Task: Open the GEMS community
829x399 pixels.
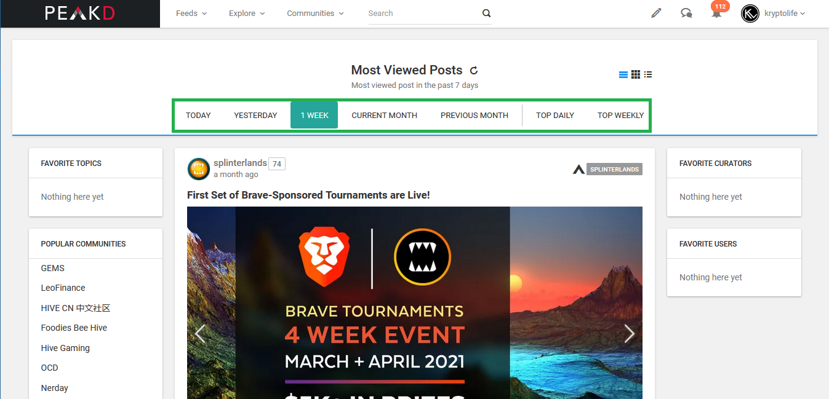Action: pos(53,268)
